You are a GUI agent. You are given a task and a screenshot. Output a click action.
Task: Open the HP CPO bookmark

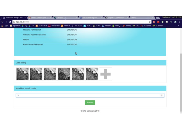point(136,26)
